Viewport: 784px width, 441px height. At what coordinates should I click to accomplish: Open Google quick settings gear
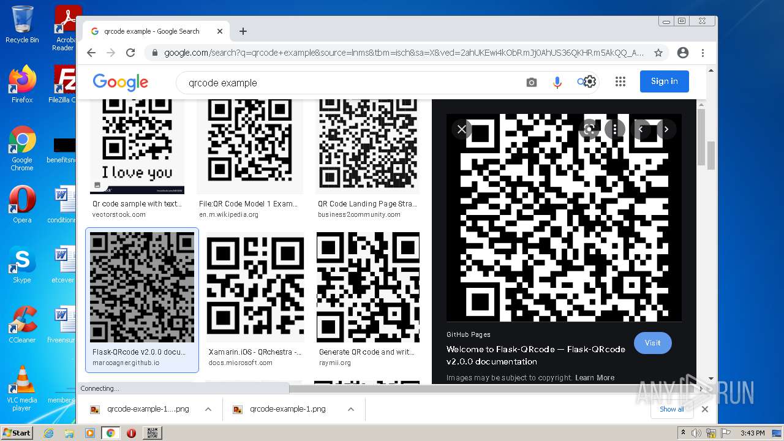coord(589,81)
